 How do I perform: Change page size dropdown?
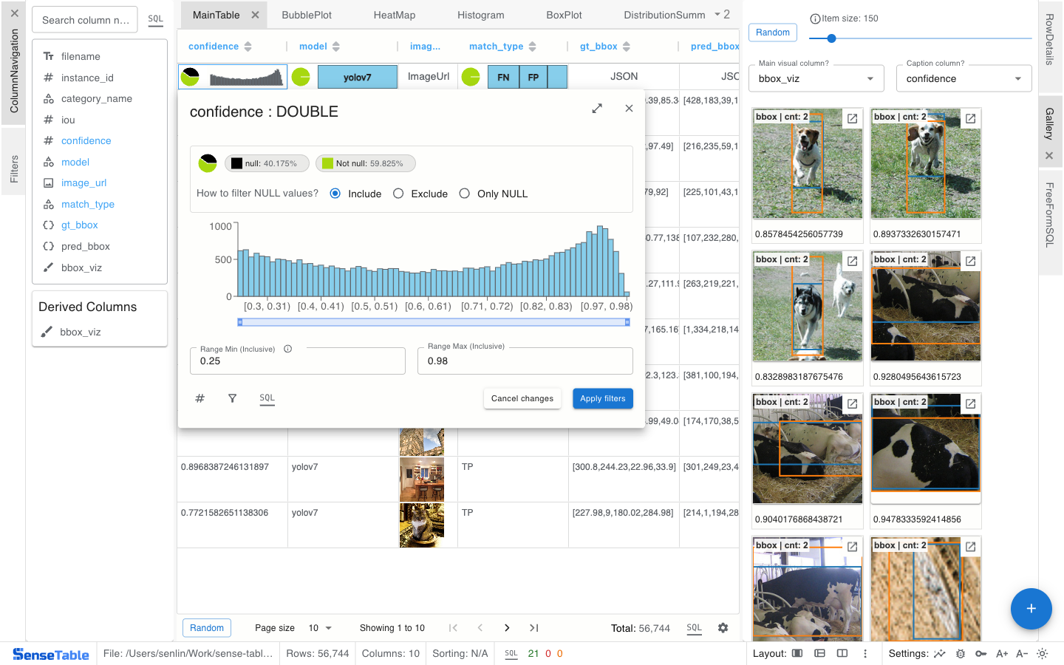[x=320, y=628]
